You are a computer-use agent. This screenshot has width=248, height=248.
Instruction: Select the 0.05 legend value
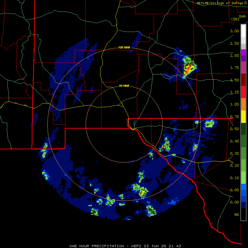pos(234,190)
